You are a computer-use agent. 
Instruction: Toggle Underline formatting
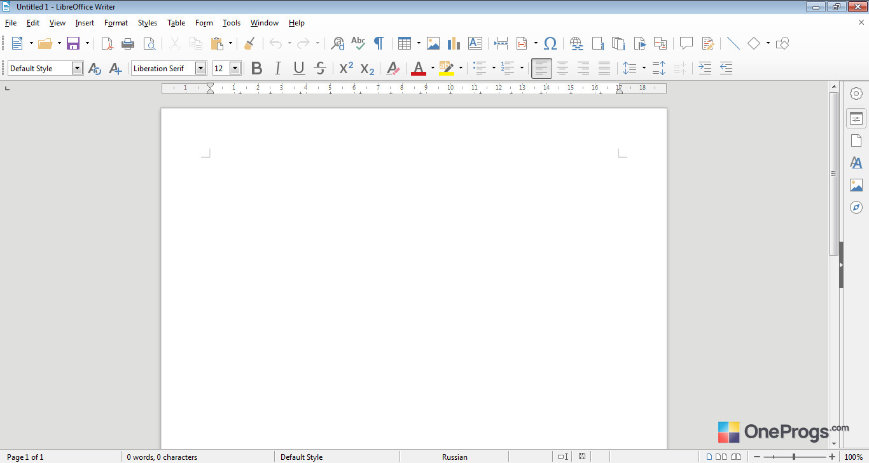(299, 68)
